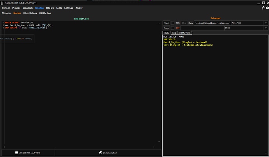This screenshot has height=157, width=269.
Task: Click the debugger Data input field
Action: [212, 23]
